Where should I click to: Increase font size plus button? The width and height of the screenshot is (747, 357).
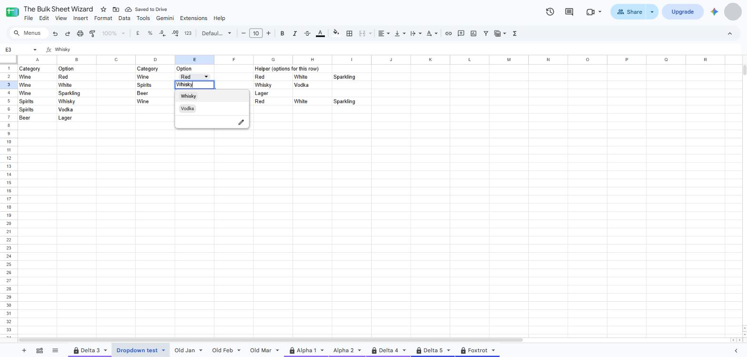pos(268,33)
